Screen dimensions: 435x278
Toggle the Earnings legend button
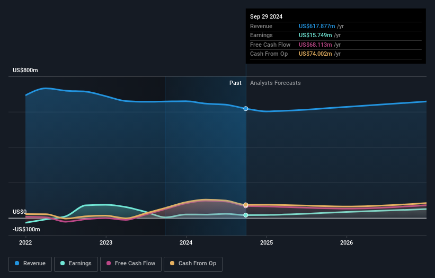coord(76,264)
